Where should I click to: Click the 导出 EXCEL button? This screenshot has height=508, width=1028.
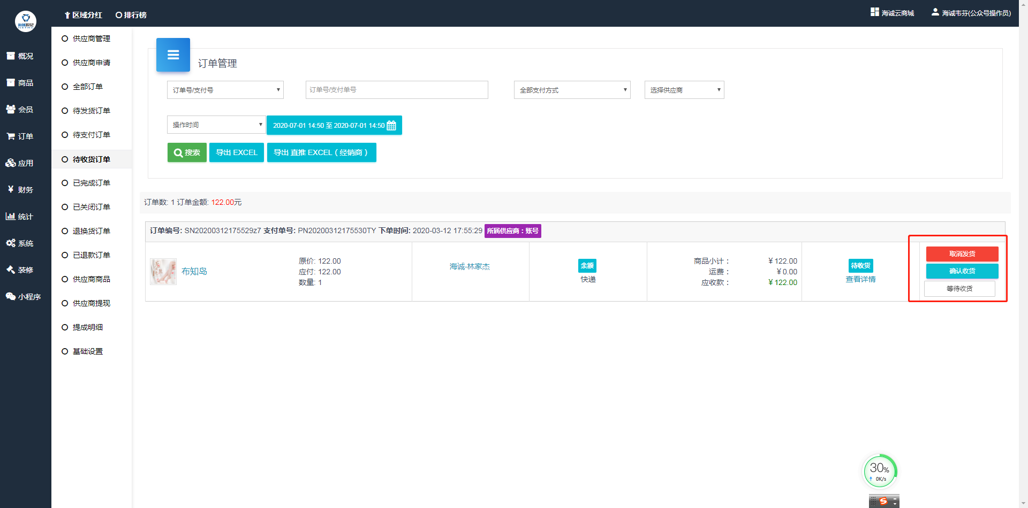237,152
